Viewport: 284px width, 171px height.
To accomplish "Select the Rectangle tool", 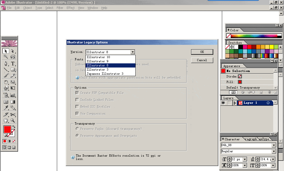I will [x=13, y=70].
